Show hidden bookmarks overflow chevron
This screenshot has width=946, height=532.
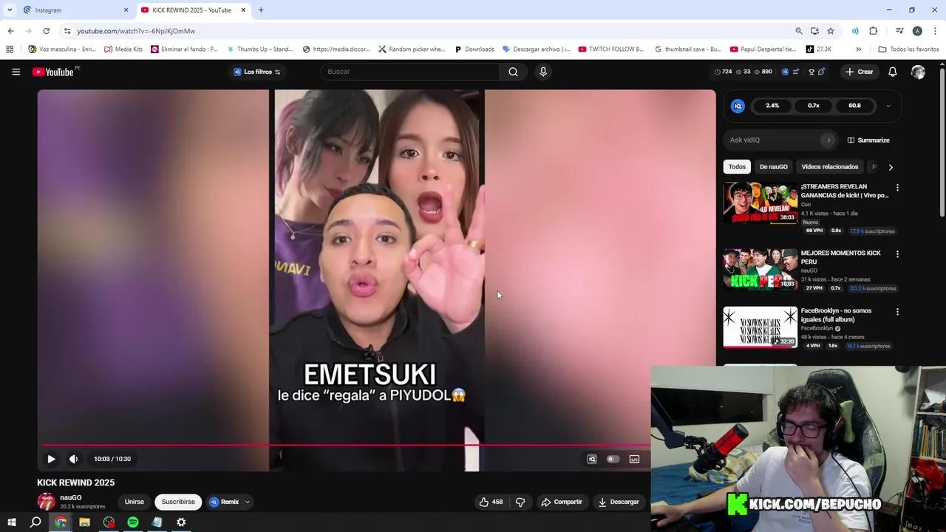858,50
